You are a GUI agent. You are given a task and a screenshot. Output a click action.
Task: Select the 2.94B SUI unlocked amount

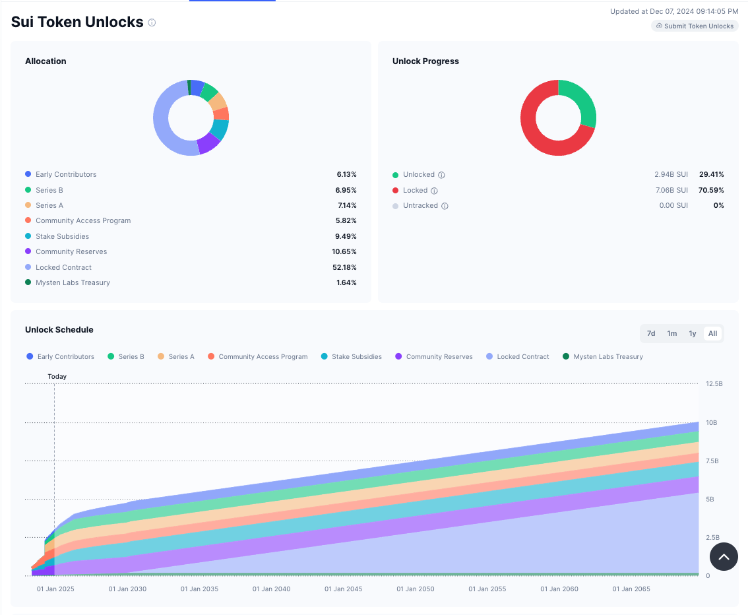671,174
